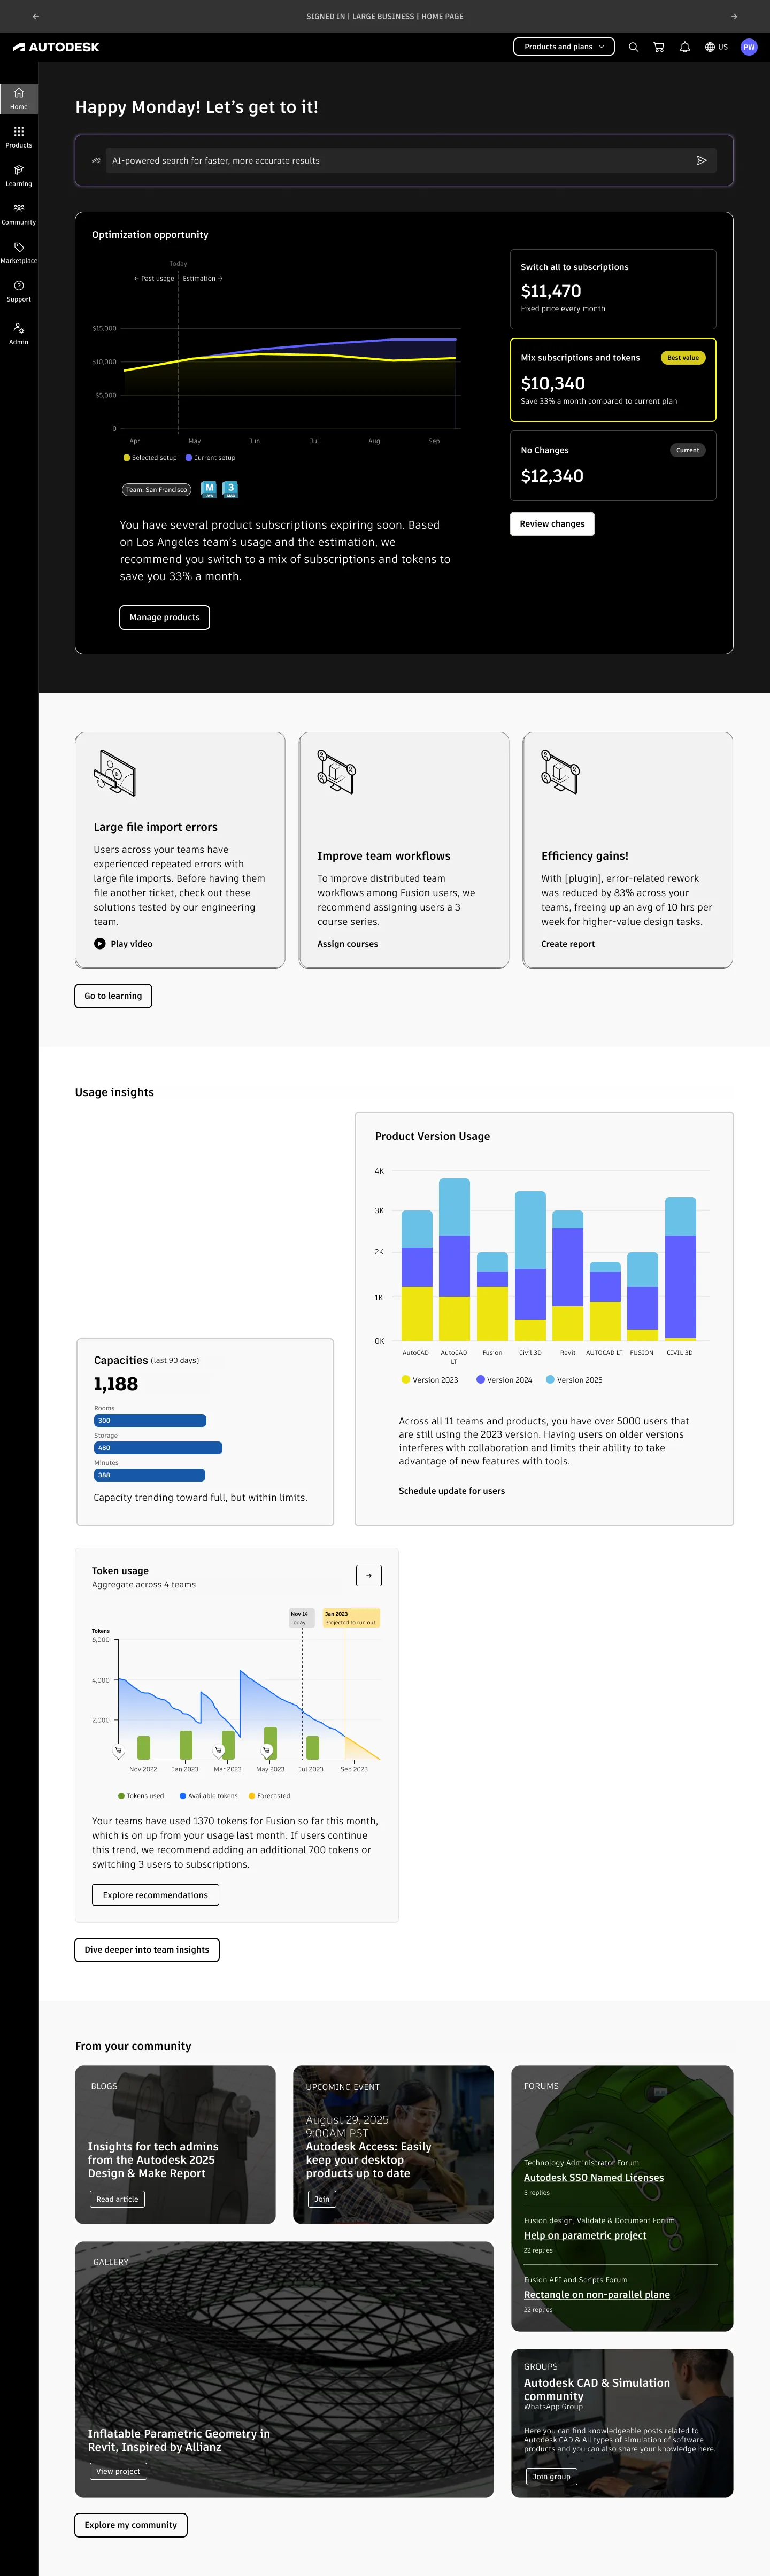Screen dimensions: 770x2576
Task: Click View project on gallery card
Action: (118, 2471)
